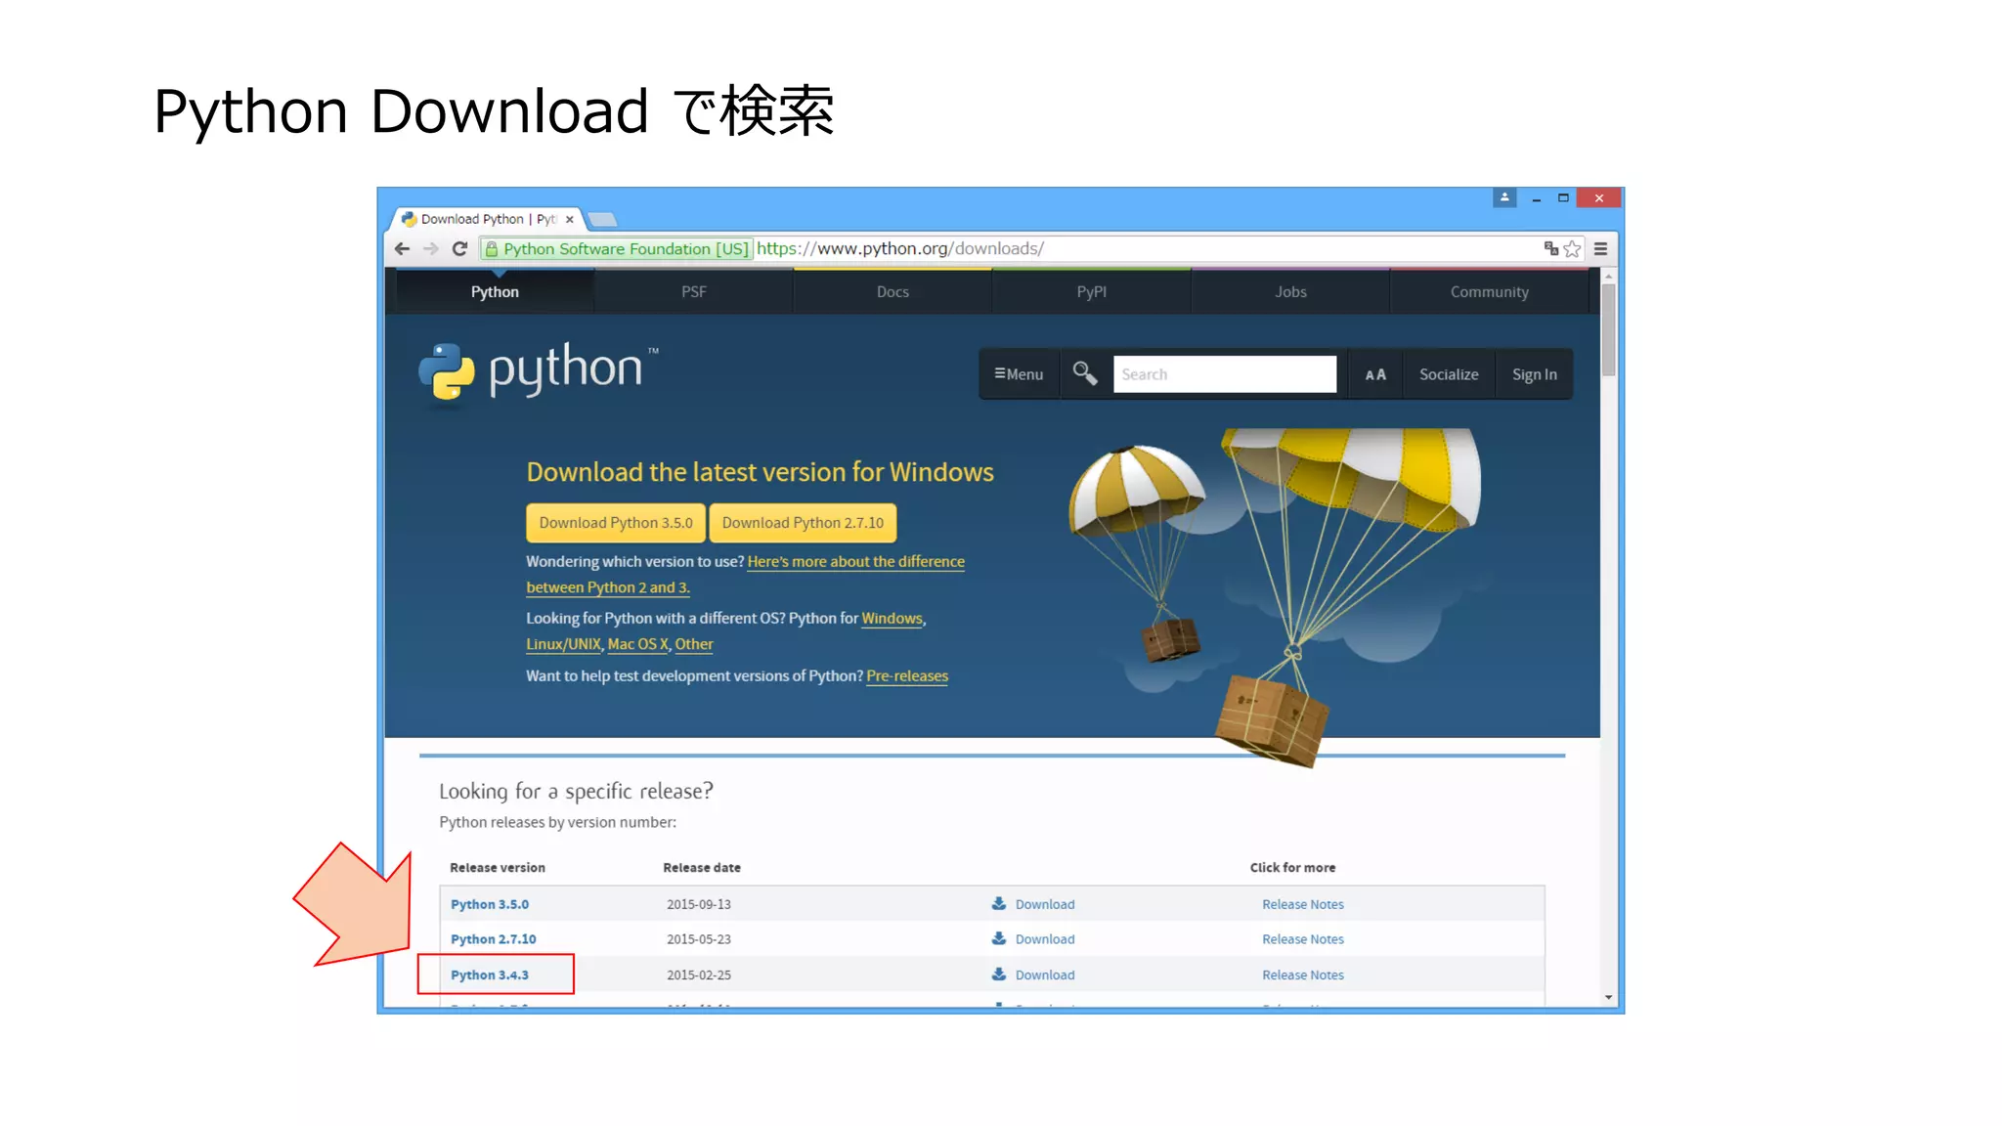Follow the Windows OS link
Viewport: 2002px width, 1126px height.
pyautogui.click(x=892, y=619)
